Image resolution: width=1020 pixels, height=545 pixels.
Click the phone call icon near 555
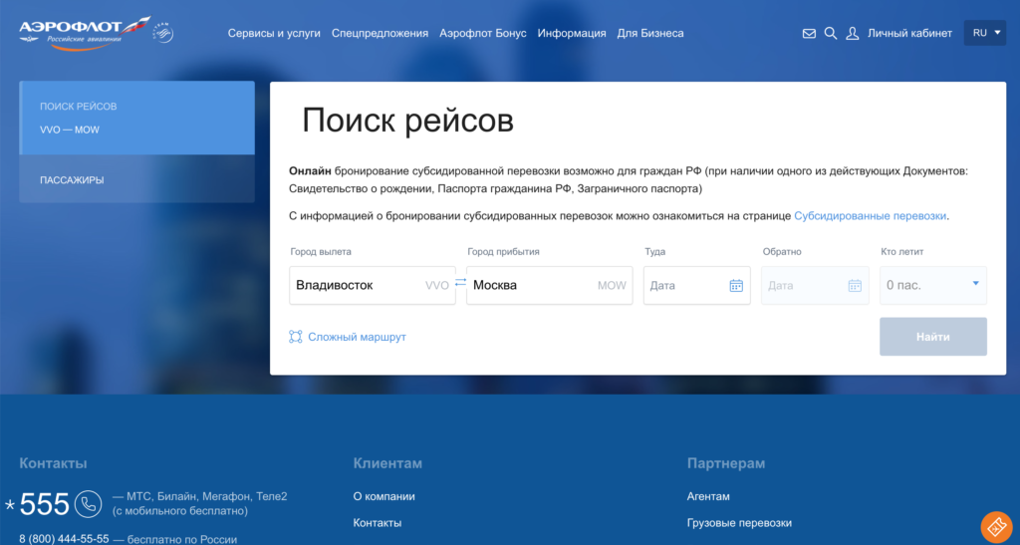tap(88, 504)
